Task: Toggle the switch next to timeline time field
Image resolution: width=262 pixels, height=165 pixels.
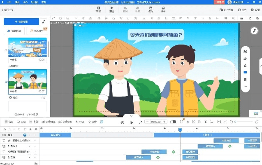Action: click(x=173, y=122)
